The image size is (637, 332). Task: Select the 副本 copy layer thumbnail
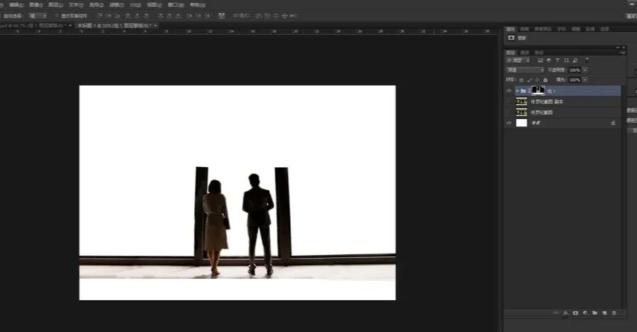click(x=521, y=102)
